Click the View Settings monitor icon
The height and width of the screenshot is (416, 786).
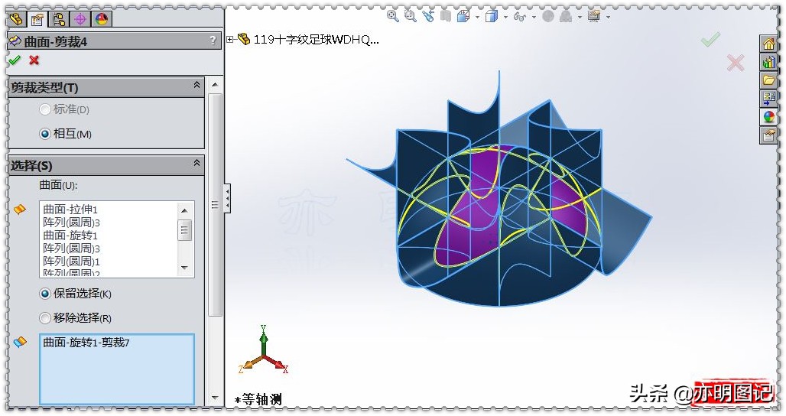click(x=594, y=17)
